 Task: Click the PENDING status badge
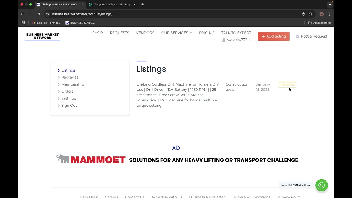coord(287,85)
